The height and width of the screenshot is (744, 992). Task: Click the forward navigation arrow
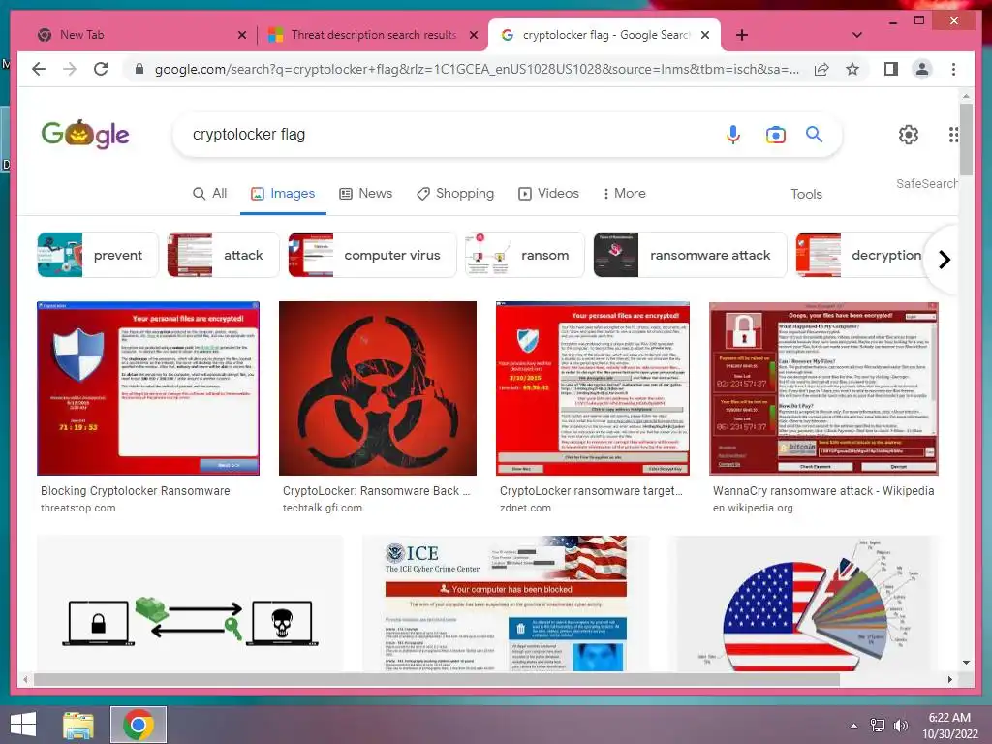pyautogui.click(x=70, y=69)
